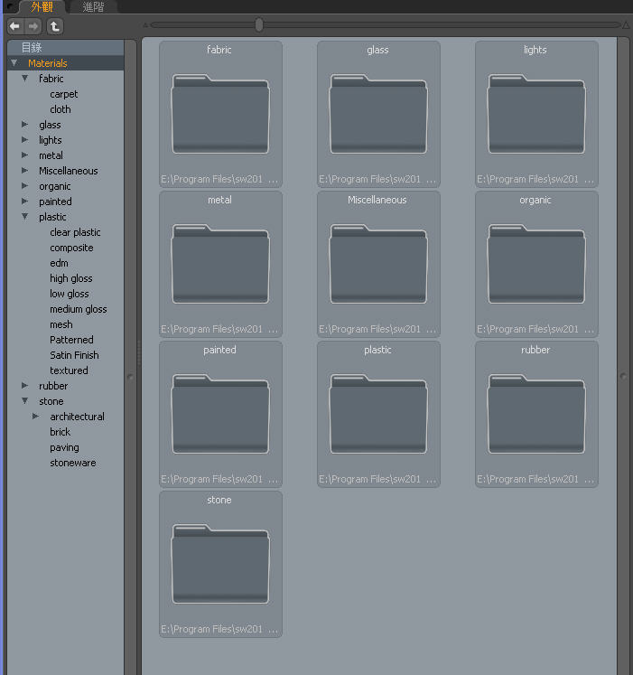Viewport: 633px width, 675px height.
Task: Open the rubber folder thumbnail
Action: [x=536, y=414]
